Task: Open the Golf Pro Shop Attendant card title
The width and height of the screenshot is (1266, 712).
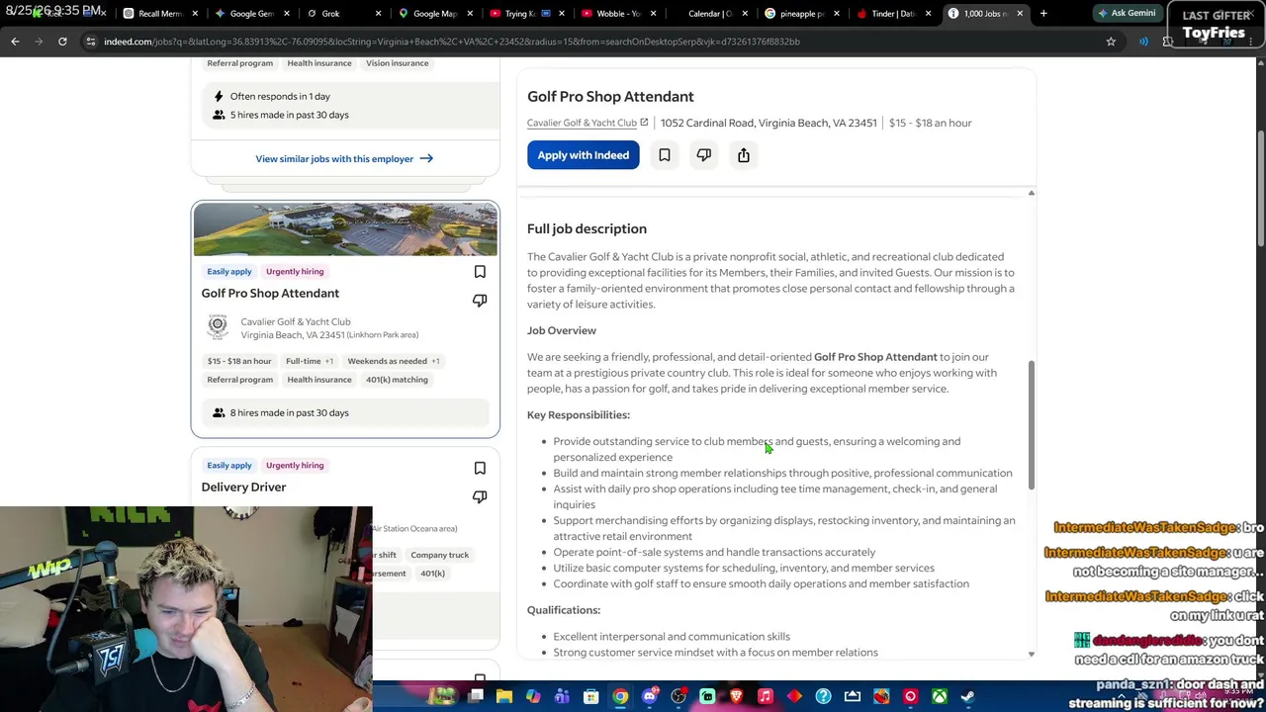Action: point(270,293)
